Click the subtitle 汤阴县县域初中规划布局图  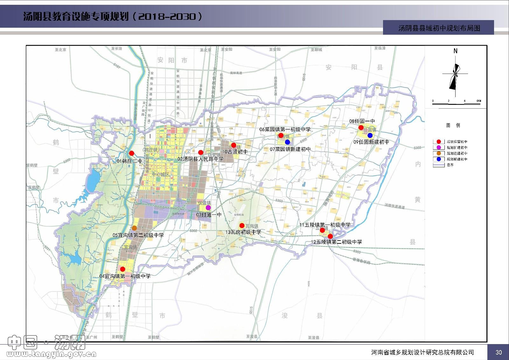(439, 28)
